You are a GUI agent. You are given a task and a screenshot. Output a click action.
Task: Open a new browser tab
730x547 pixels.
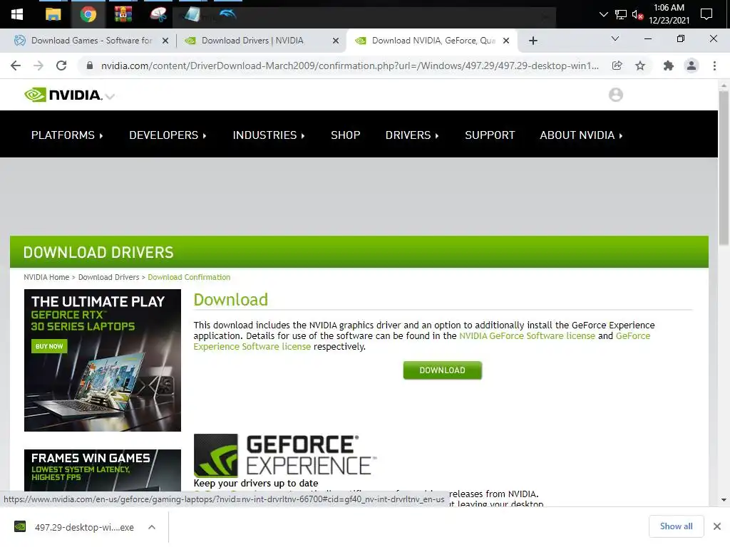click(x=533, y=41)
